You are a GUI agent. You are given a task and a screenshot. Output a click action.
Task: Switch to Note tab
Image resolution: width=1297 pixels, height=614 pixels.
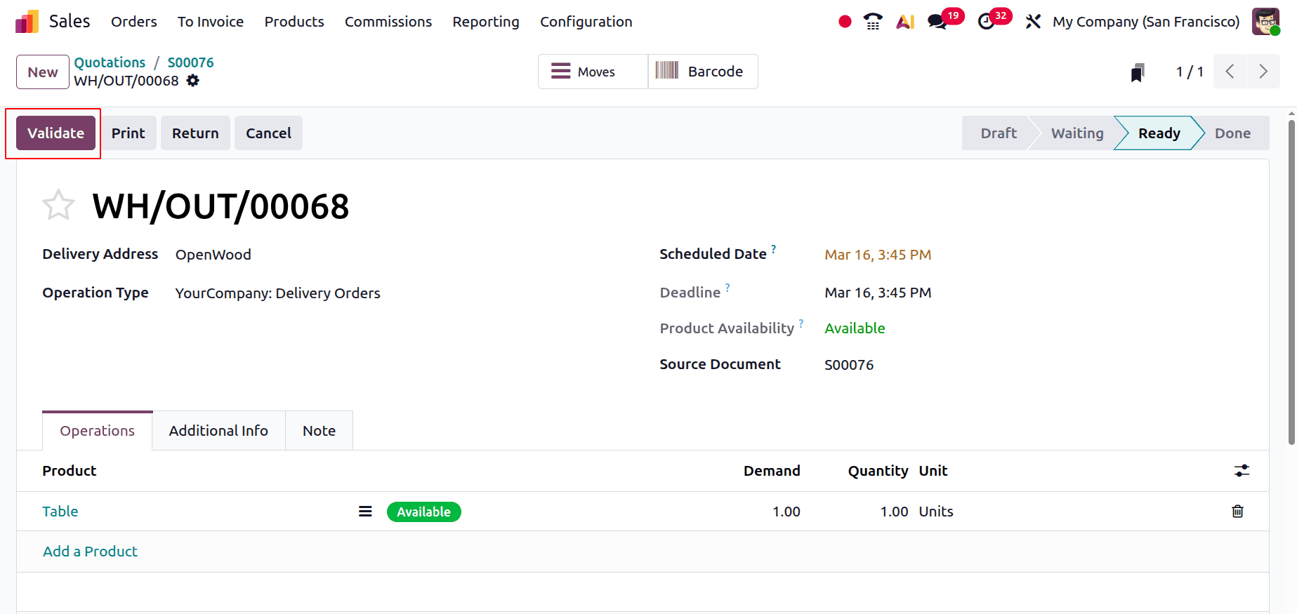click(319, 431)
